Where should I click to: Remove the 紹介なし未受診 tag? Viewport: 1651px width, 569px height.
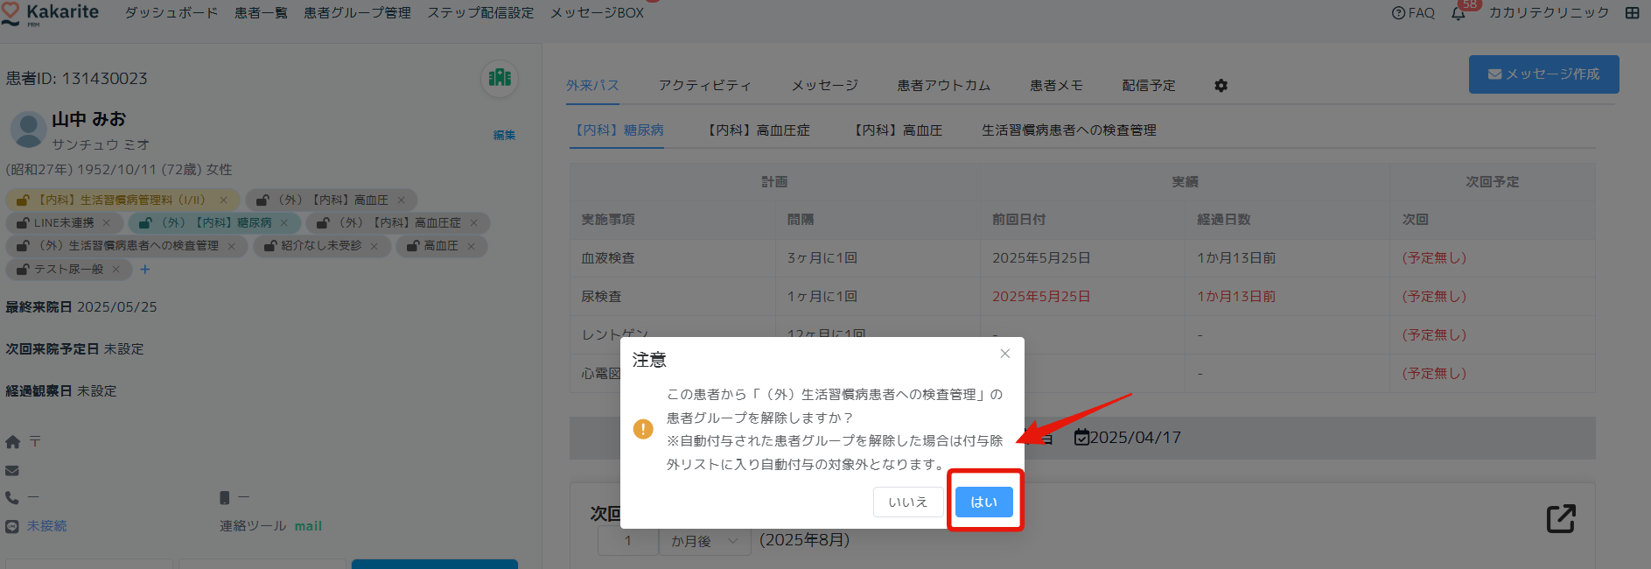tap(374, 247)
